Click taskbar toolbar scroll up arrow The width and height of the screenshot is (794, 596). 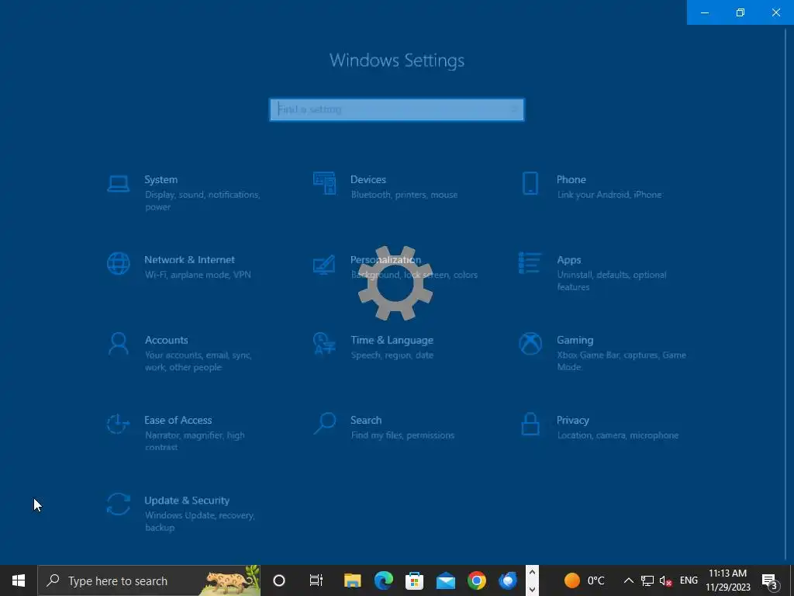click(532, 573)
